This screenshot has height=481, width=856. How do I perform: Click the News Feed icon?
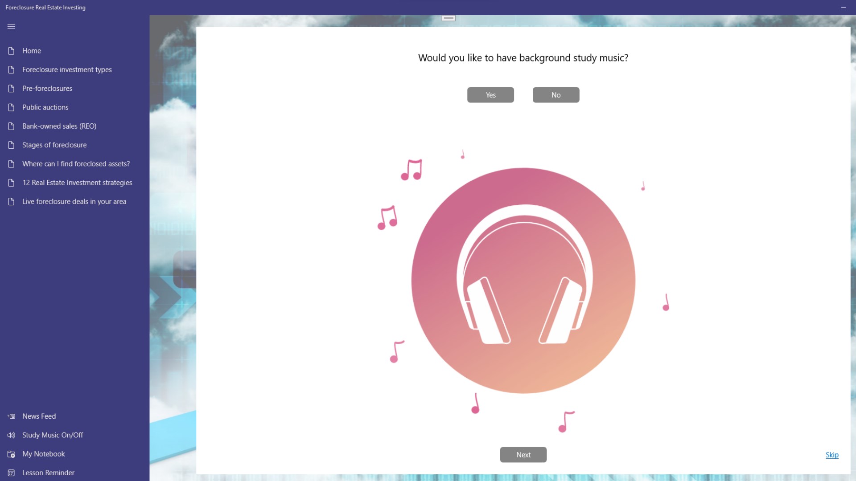coord(11,416)
